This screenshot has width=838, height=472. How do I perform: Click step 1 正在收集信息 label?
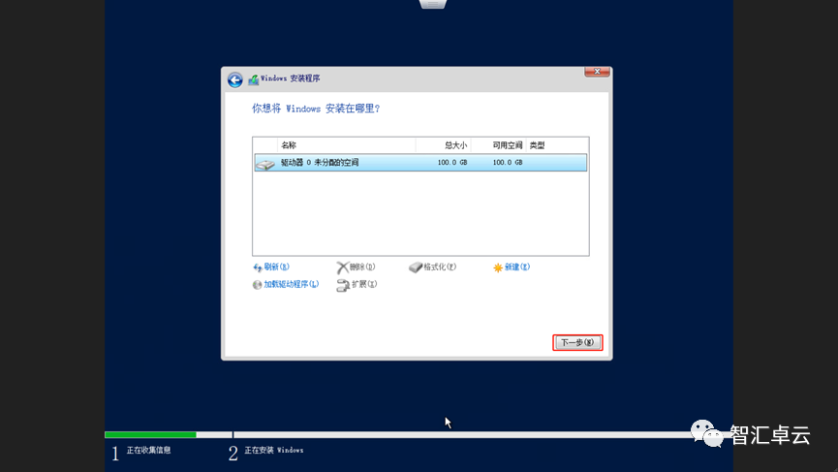[148, 450]
